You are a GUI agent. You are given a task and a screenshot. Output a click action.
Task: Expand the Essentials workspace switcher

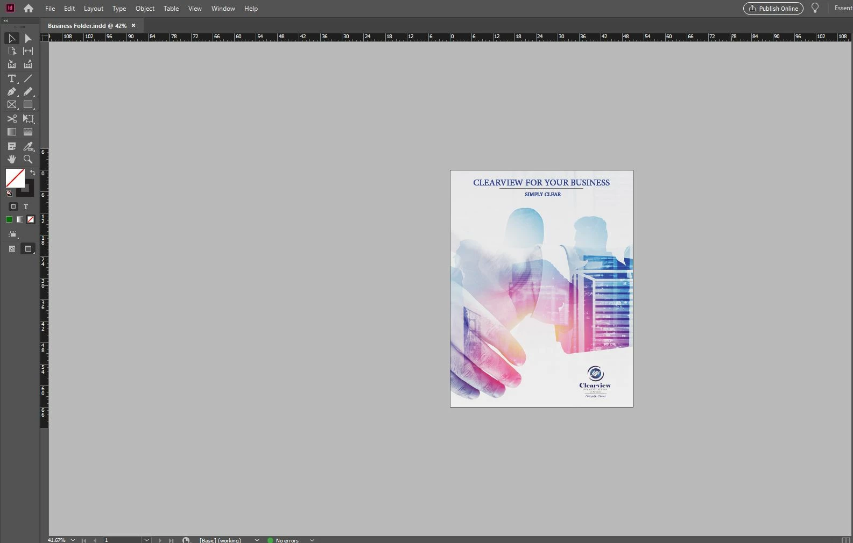pos(843,8)
